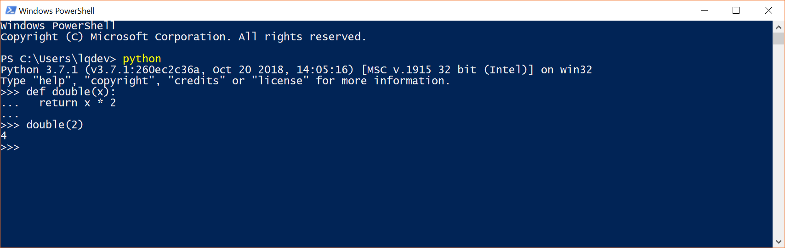The image size is (785, 248).
Task: Click the "return x * 2" line
Action: coord(77,103)
